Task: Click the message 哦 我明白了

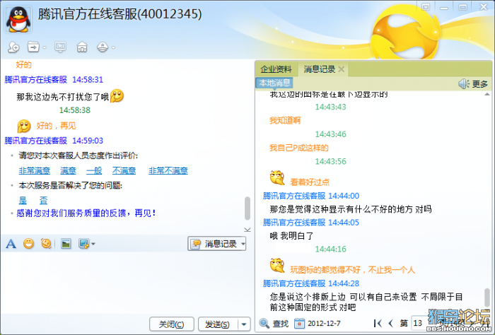Action: coord(291,235)
